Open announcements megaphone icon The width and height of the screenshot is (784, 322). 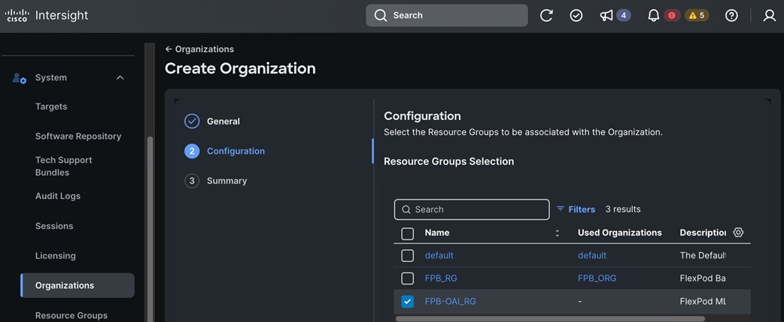coord(606,16)
